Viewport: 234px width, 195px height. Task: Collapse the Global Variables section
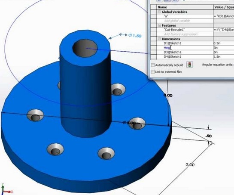159,12
